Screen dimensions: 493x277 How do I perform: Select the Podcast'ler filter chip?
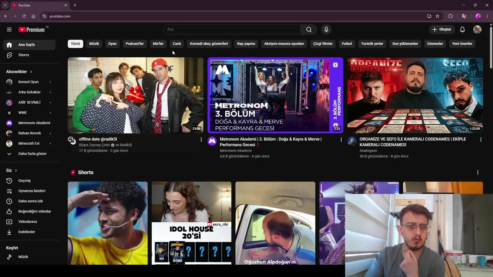click(x=134, y=44)
